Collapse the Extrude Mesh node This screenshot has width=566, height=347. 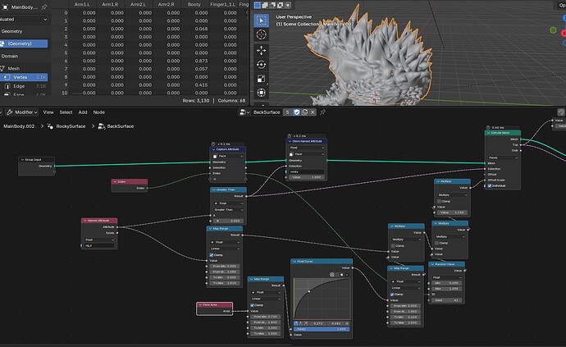coord(489,133)
